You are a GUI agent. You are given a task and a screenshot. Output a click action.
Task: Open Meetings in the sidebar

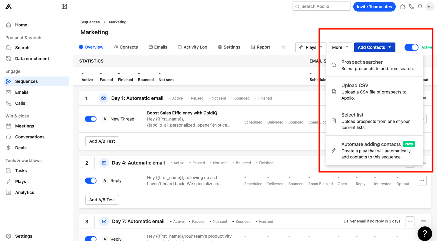[36, 126]
